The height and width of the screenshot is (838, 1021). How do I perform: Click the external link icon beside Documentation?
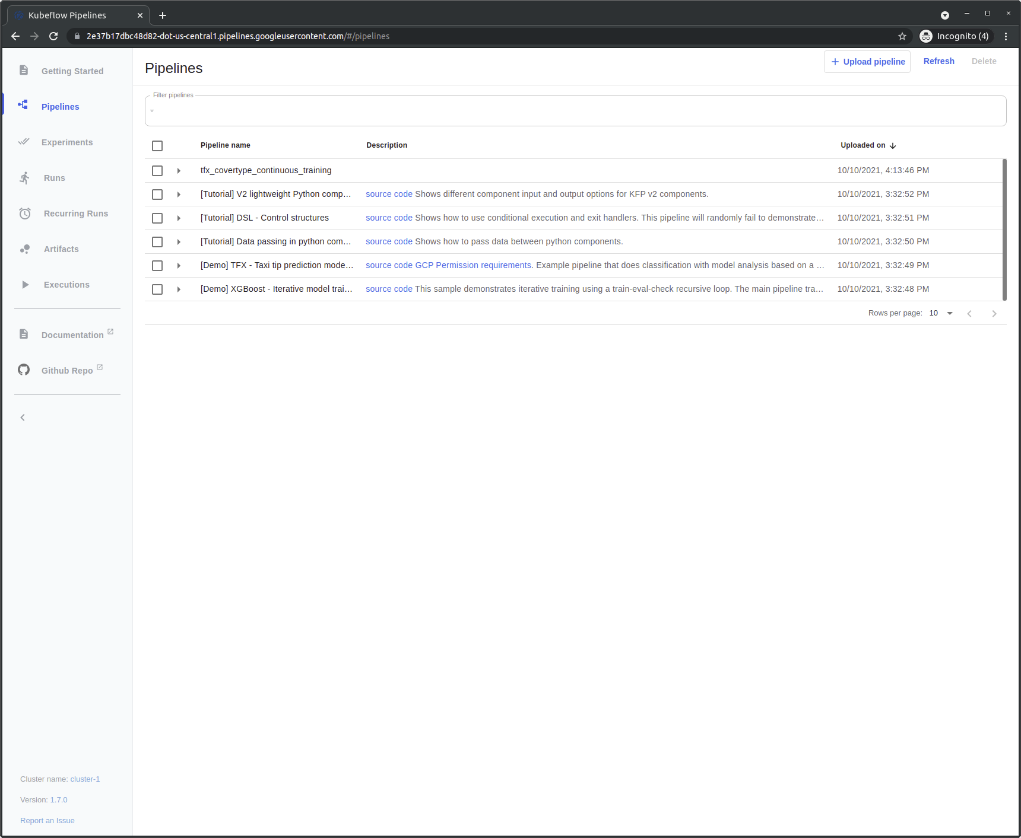(110, 332)
